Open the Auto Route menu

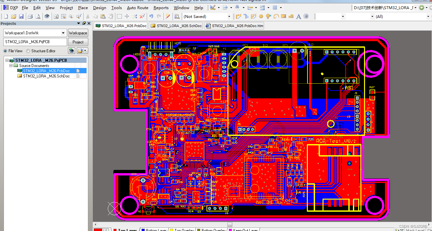(138, 8)
